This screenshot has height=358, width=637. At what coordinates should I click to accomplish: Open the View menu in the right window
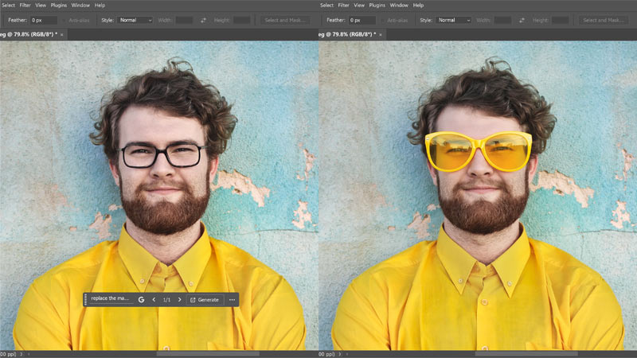click(x=359, y=6)
